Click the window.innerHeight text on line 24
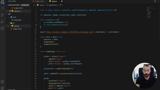Screen dimensions: 160x90 tap(72, 64)
